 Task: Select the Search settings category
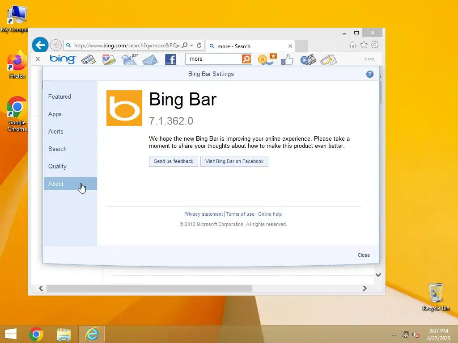click(70, 149)
